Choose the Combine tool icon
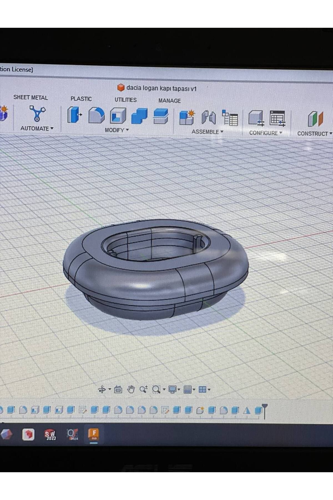The width and height of the screenshot is (333, 500). coord(139,116)
